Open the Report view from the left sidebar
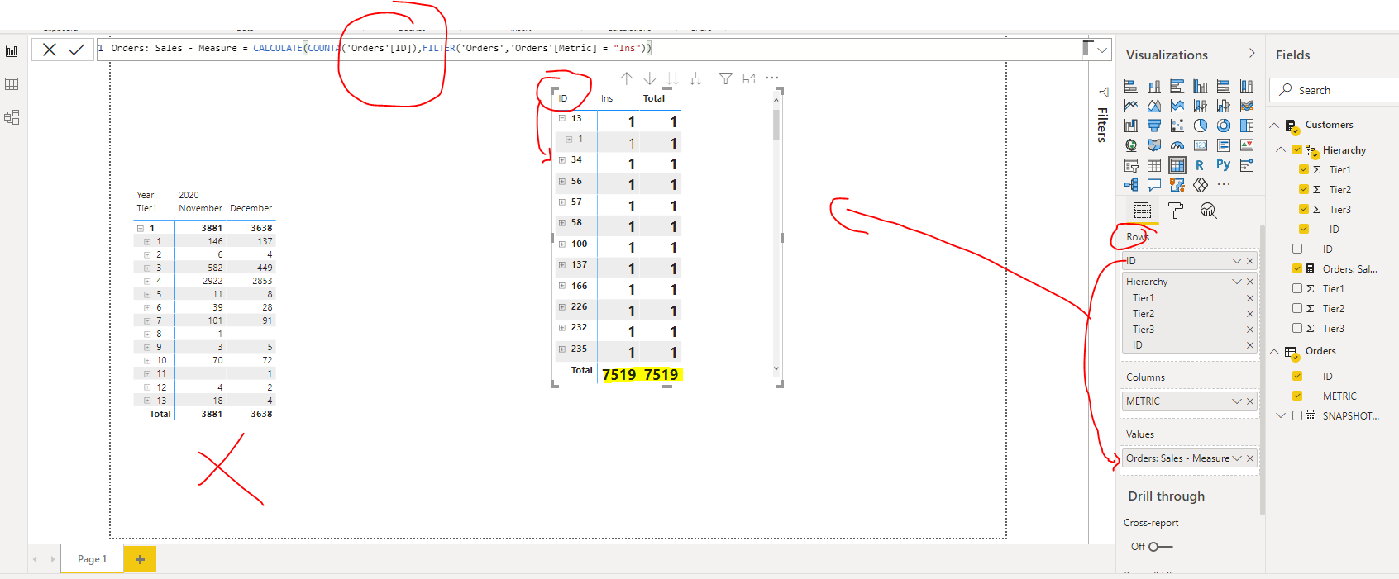Image resolution: width=1399 pixels, height=579 pixels. point(12,51)
